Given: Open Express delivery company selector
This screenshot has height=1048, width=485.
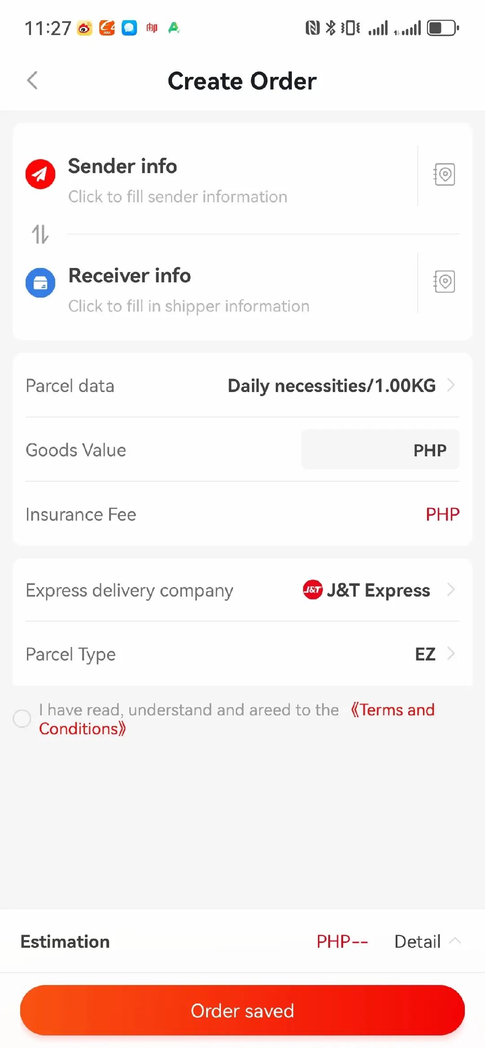Looking at the screenshot, I should (x=451, y=590).
